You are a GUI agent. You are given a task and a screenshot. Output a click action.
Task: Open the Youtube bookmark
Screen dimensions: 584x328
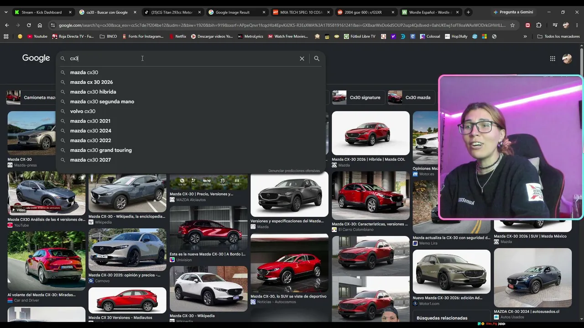pyautogui.click(x=37, y=36)
